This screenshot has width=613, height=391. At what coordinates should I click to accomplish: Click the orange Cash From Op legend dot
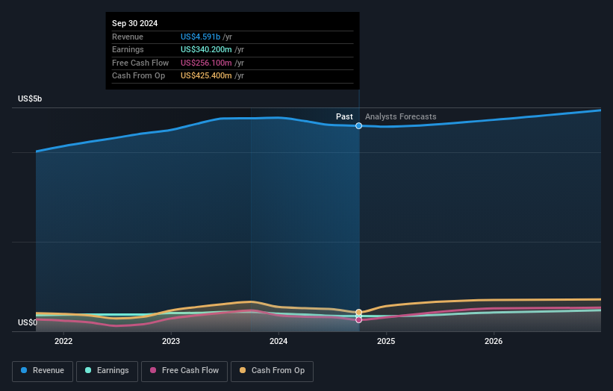pos(243,370)
